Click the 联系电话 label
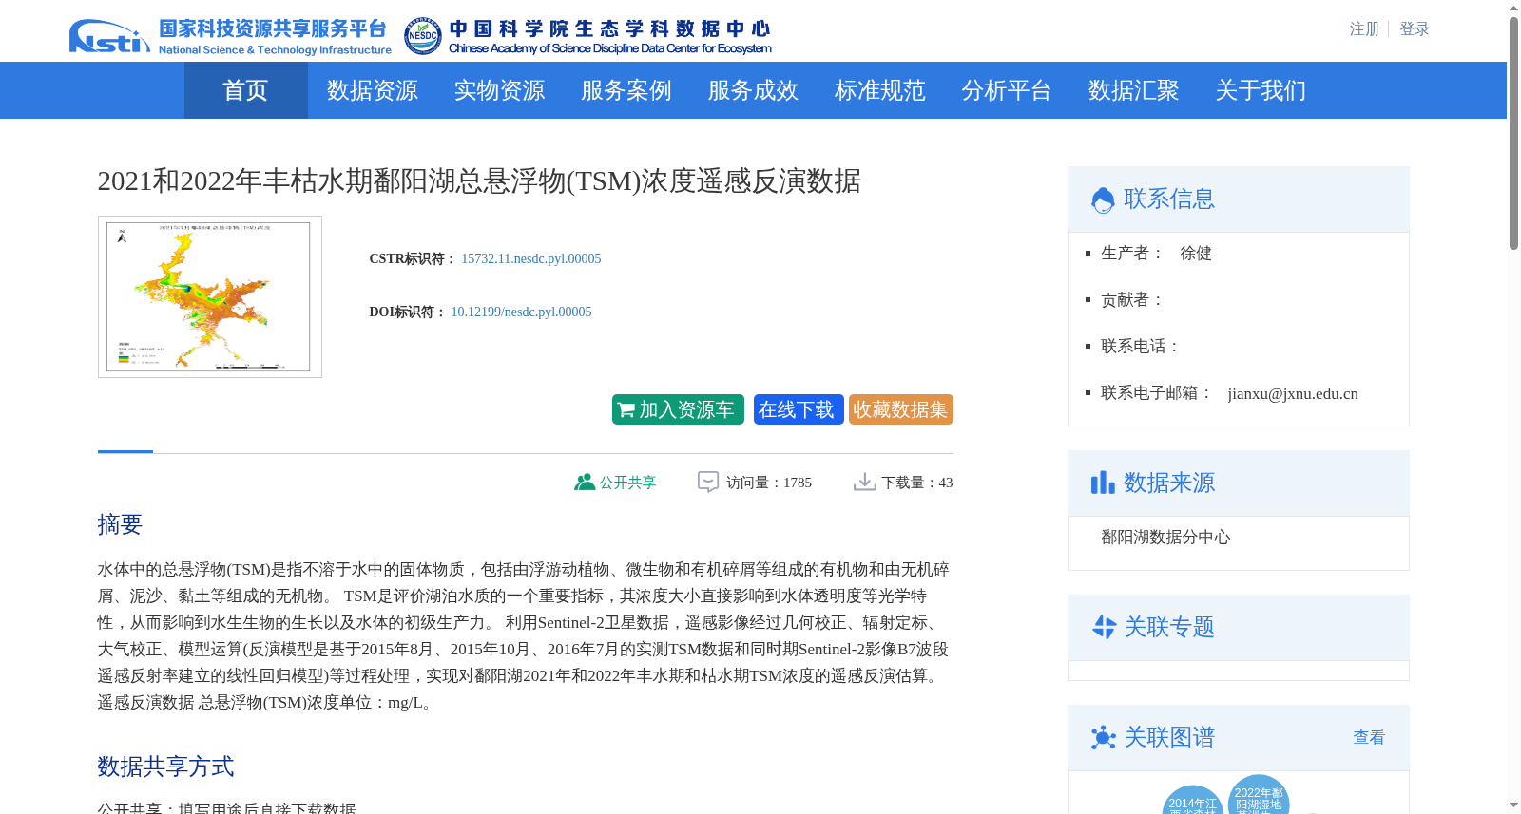 1141,346
